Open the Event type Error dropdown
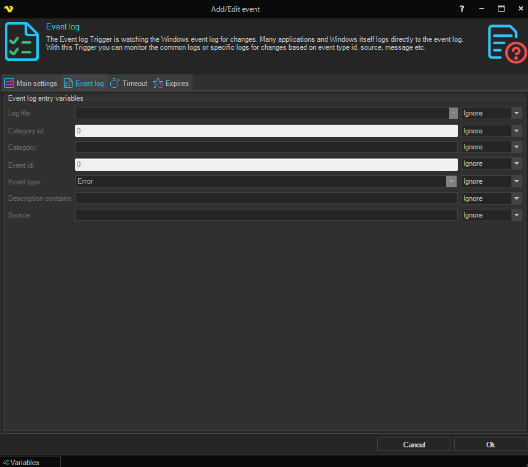528x467 pixels. pyautogui.click(x=452, y=181)
